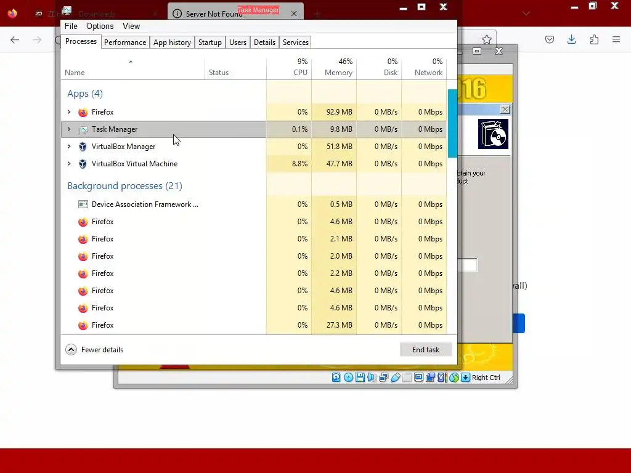Click the Firefox icon in Apps list

tap(83, 112)
